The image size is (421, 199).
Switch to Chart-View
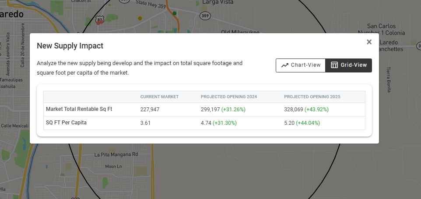[301, 65]
